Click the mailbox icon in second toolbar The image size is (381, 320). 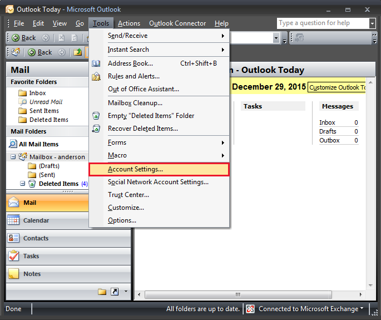tap(16, 52)
